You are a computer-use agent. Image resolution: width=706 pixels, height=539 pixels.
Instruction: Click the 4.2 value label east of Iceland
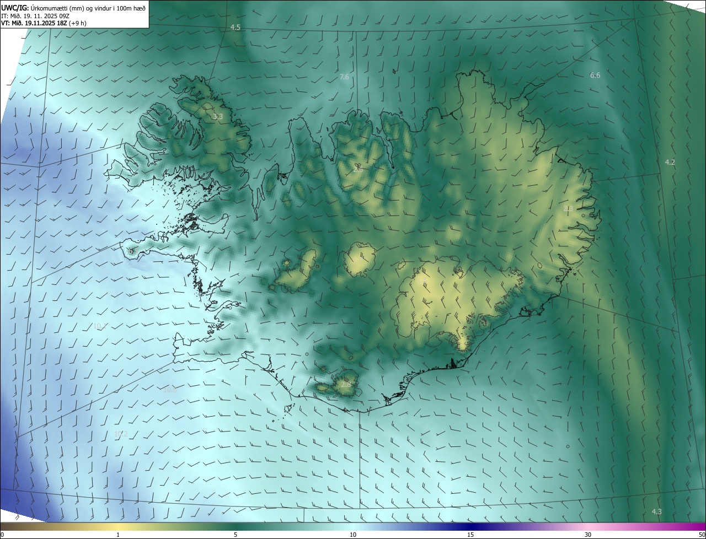(x=670, y=162)
